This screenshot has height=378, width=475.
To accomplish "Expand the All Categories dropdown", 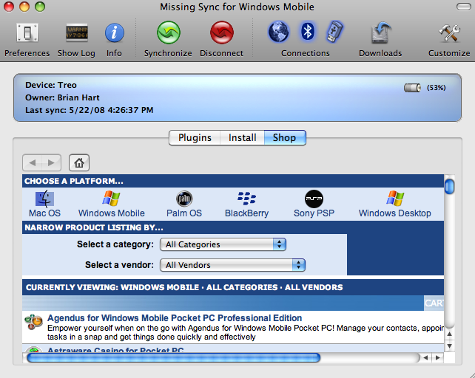I will [224, 244].
